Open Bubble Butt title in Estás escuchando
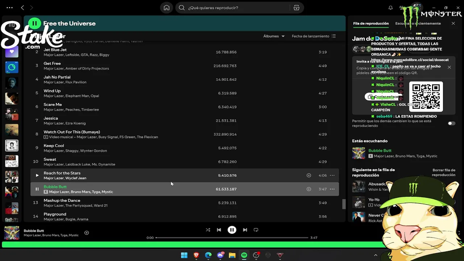This screenshot has height=261, width=464. tap(380, 150)
